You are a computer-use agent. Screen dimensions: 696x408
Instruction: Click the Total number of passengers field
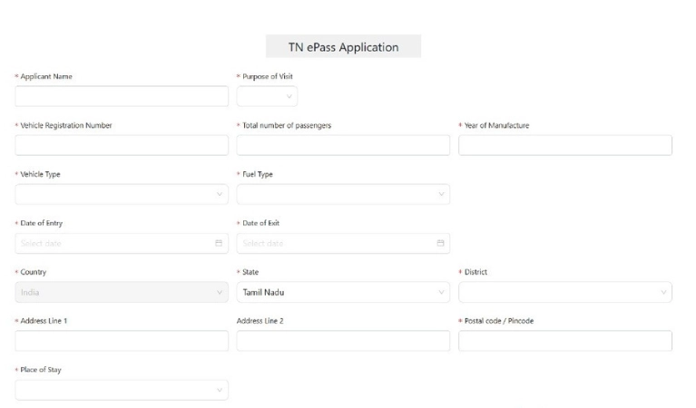pos(343,145)
